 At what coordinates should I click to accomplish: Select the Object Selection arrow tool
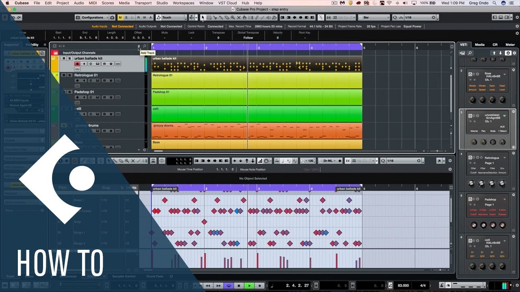pos(203,17)
